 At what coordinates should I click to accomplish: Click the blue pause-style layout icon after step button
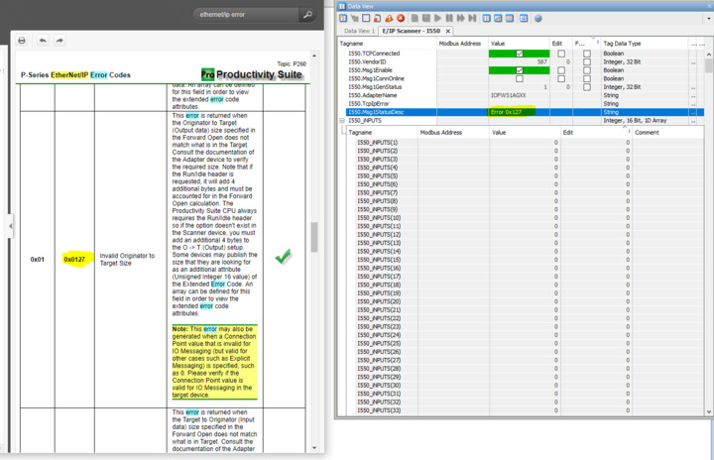pyautogui.click(x=486, y=18)
